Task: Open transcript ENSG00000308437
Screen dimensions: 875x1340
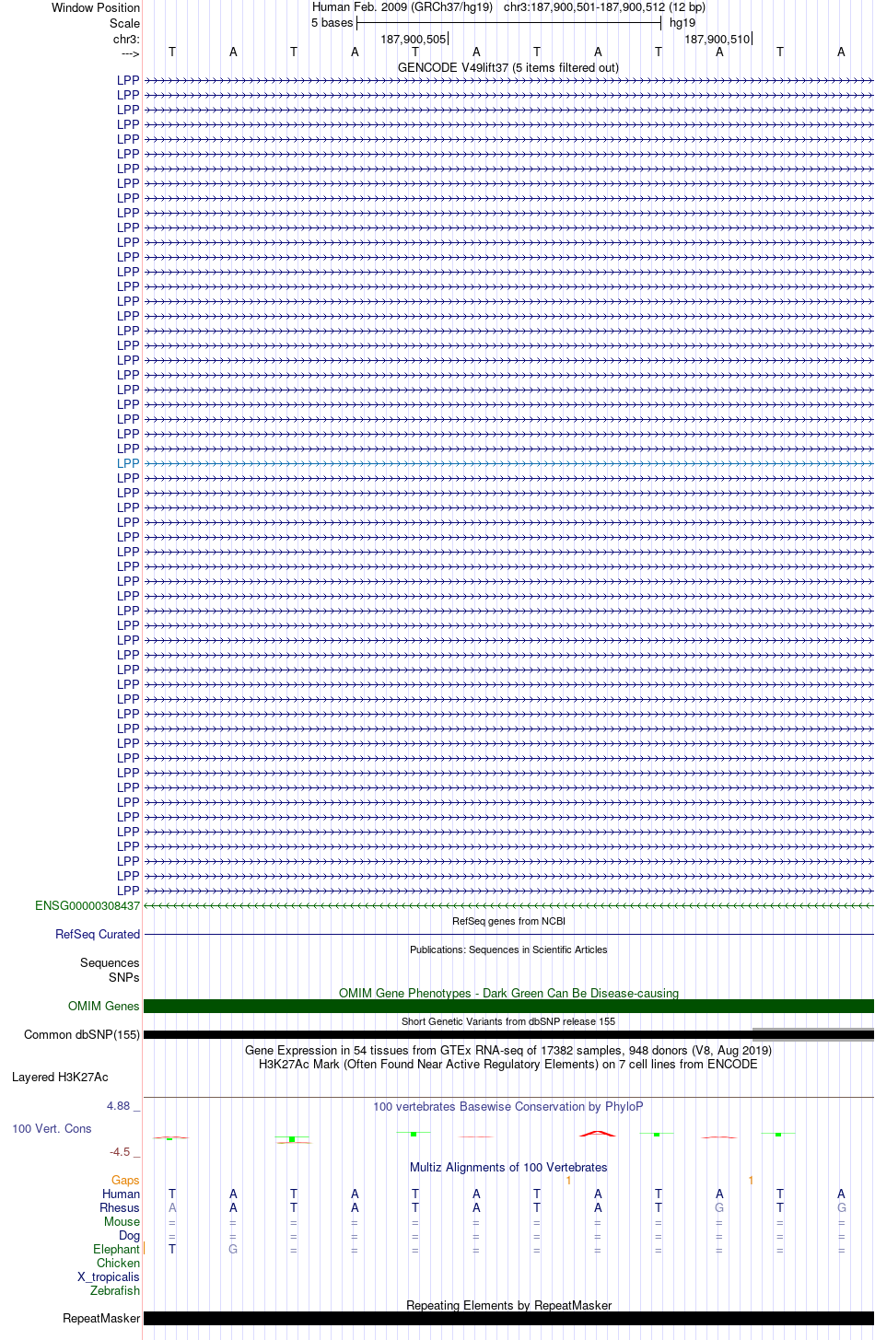Action: click(87, 905)
